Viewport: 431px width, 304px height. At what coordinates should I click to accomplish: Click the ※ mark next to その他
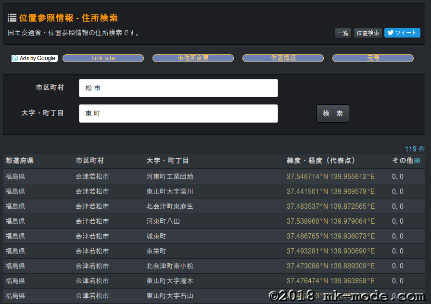(417, 161)
